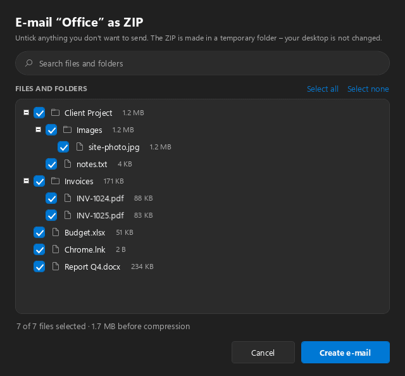The image size is (405, 376).
Task: Untick Report Q4.docx checkbox
Action: click(39, 266)
